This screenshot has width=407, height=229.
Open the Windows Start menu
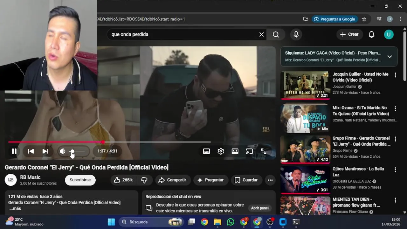(111, 222)
